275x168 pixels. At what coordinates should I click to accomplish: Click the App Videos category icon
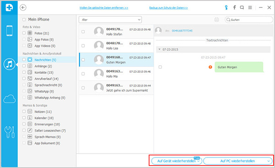coord(30,45)
